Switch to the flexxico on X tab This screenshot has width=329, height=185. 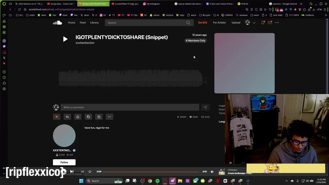click(29, 4)
